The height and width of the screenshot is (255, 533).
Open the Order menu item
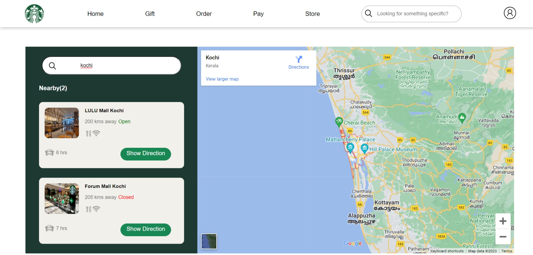pos(204,14)
